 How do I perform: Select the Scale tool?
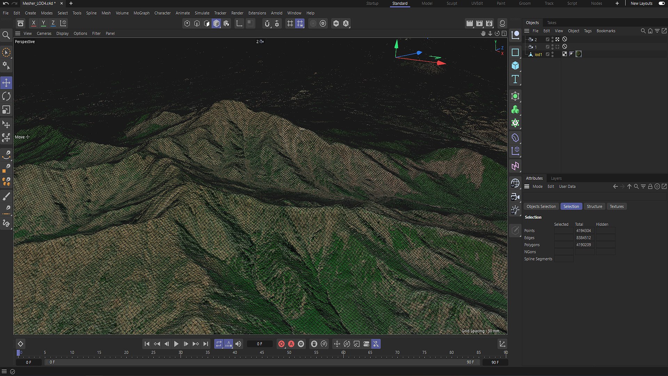point(6,110)
